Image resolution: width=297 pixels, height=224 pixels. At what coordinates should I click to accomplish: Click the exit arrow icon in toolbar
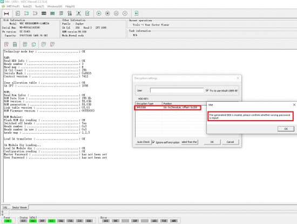coord(136,14)
